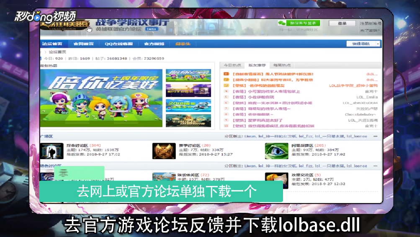Click moderator lol_leonoe in the 特色讨论区 row
This screenshot has height=237, width=420.
coord(357,166)
